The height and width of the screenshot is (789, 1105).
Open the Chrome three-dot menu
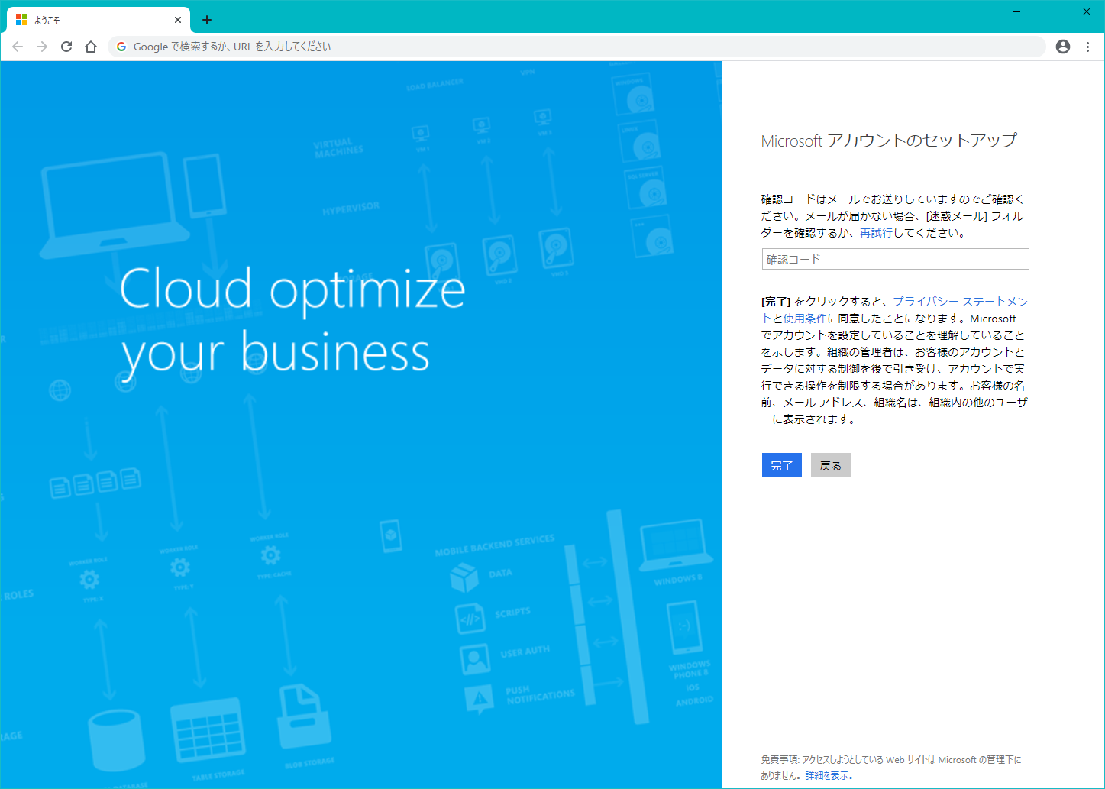[x=1087, y=47]
